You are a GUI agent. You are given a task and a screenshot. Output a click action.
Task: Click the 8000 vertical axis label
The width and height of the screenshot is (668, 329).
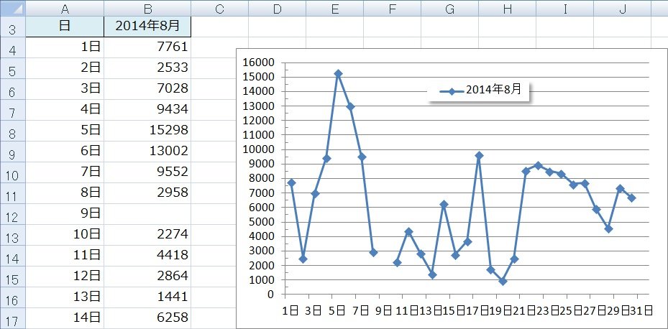click(x=261, y=179)
